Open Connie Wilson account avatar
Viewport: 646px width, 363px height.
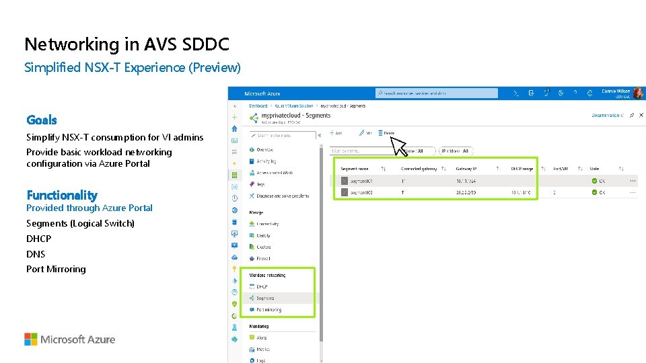(638, 93)
